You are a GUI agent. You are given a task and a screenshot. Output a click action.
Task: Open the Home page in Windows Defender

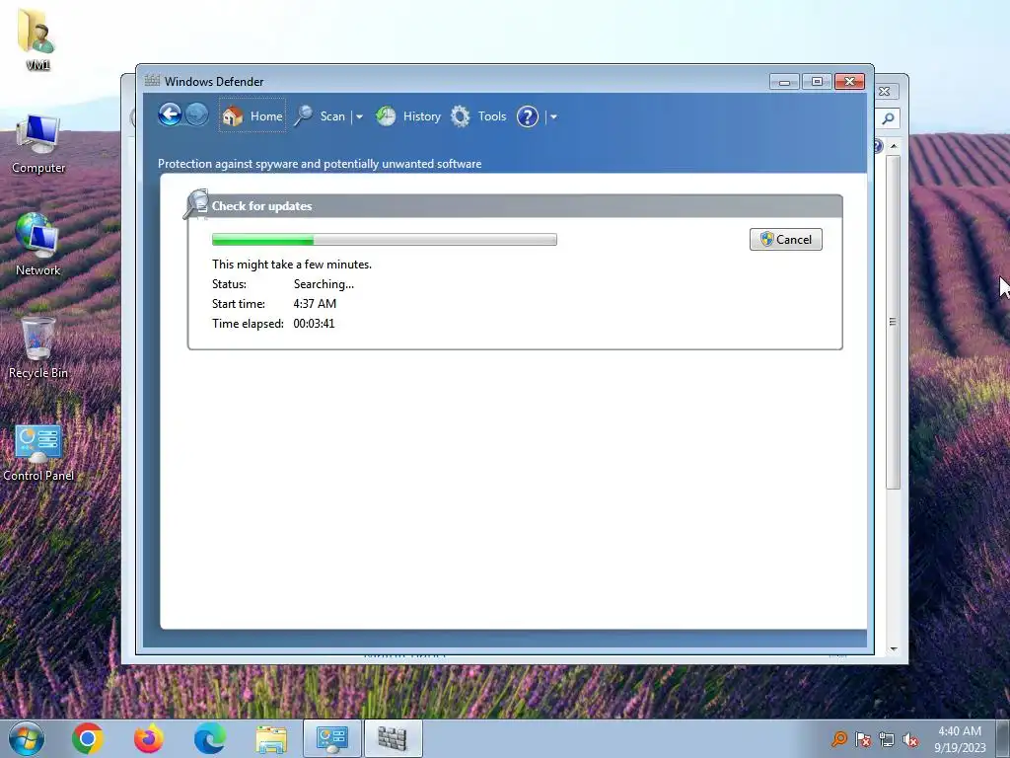(x=252, y=116)
